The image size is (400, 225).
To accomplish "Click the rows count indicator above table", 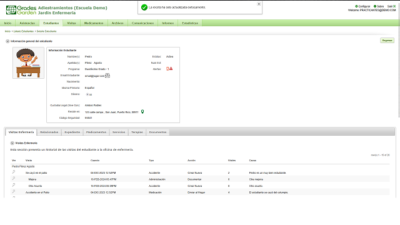I will (380, 155).
